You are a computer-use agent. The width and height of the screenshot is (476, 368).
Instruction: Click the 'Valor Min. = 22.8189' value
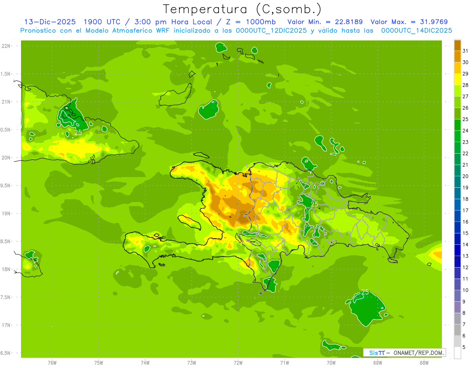click(325, 22)
